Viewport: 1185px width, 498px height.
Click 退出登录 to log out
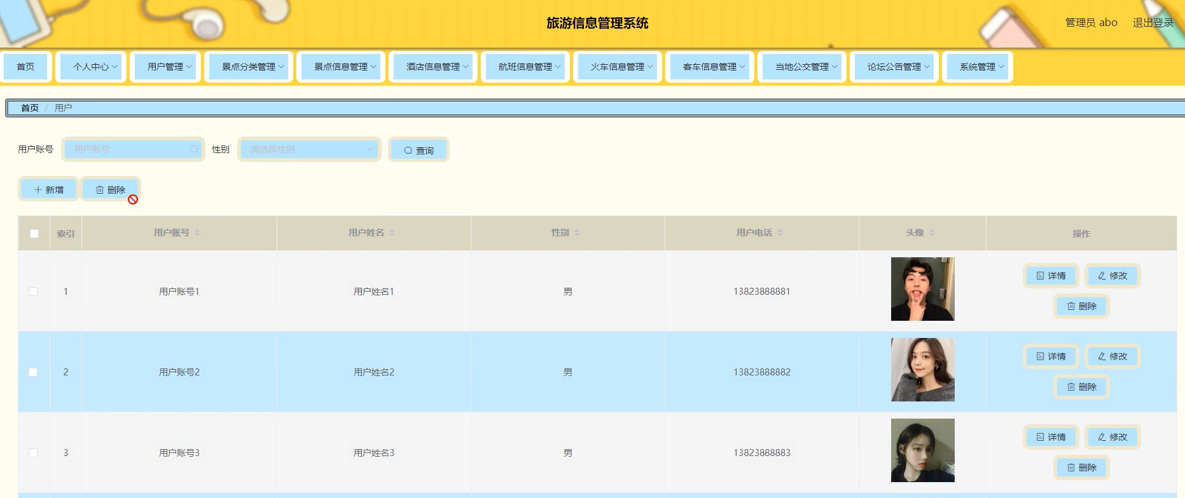(x=1153, y=23)
